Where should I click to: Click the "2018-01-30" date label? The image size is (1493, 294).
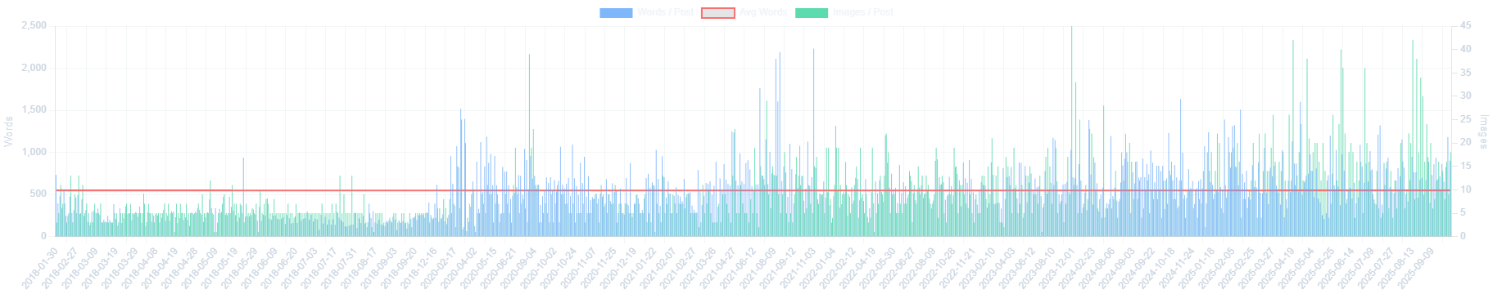click(40, 267)
